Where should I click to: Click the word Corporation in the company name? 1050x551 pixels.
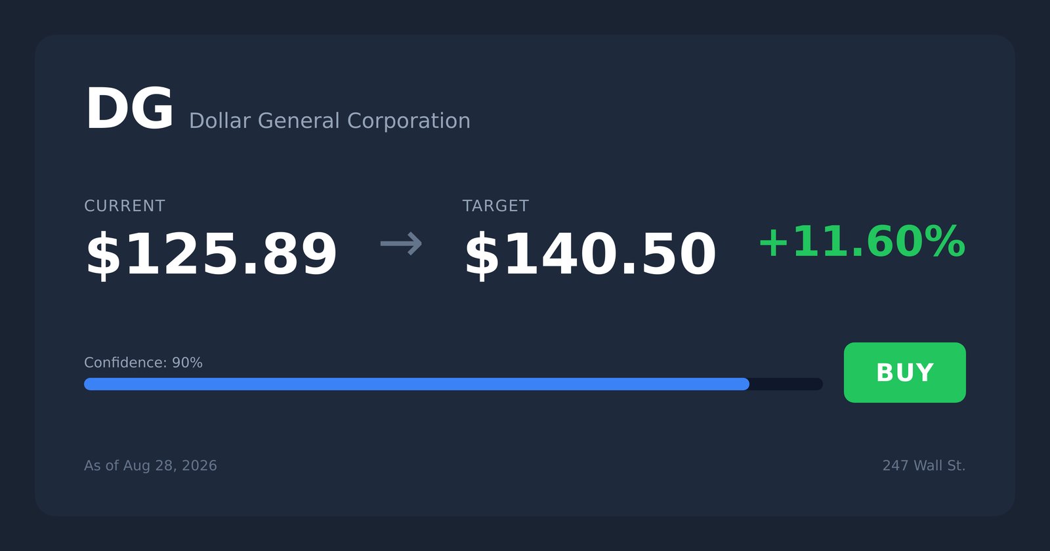pyautogui.click(x=408, y=121)
